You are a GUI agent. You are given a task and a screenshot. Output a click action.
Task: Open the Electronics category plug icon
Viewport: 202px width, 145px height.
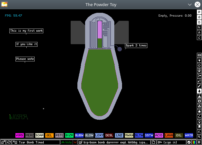[x=199, y=60]
